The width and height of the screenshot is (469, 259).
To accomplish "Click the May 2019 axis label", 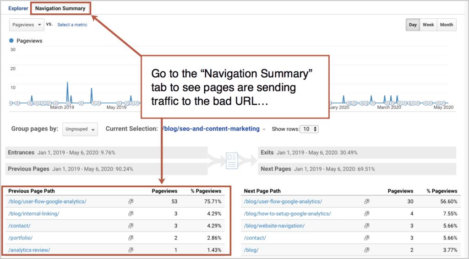I will point(116,107).
